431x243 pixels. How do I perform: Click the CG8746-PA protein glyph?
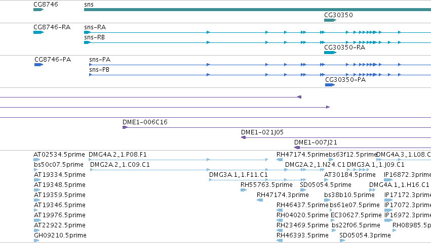39,65
